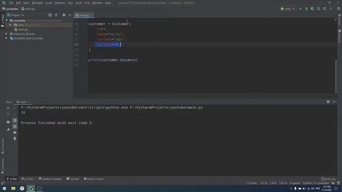Rerun main in the Run panel
Screen dimensions: 342x192
8,108
